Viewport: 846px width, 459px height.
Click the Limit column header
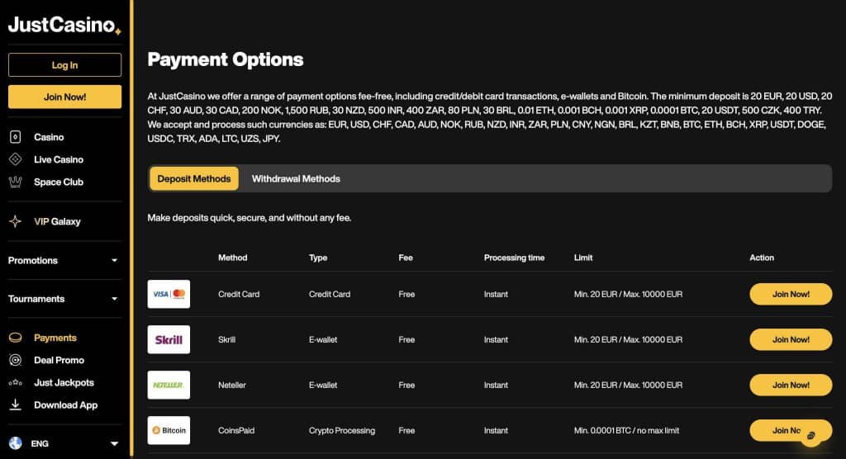point(582,258)
